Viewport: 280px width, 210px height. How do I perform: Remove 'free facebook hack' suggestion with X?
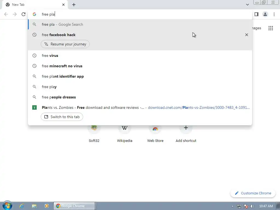pyautogui.click(x=247, y=35)
